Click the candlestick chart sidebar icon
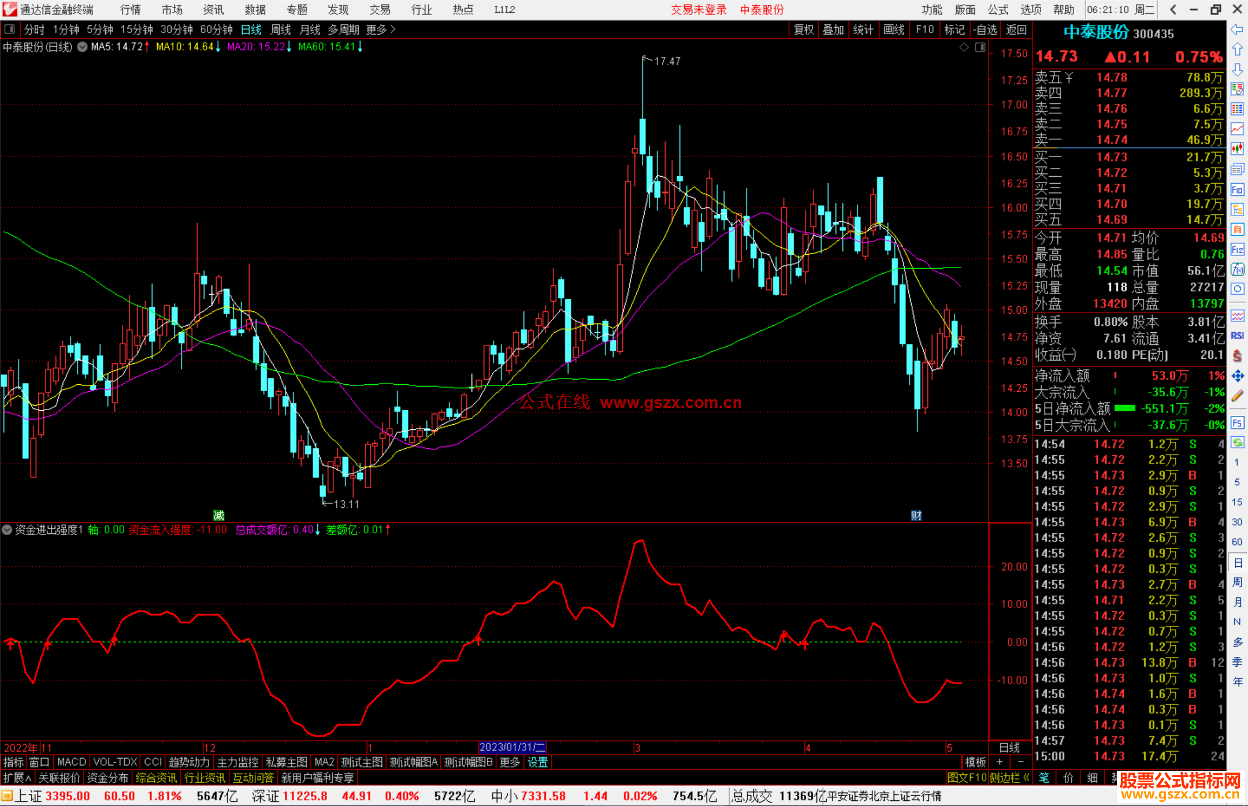The image size is (1248, 806). click(x=1237, y=149)
